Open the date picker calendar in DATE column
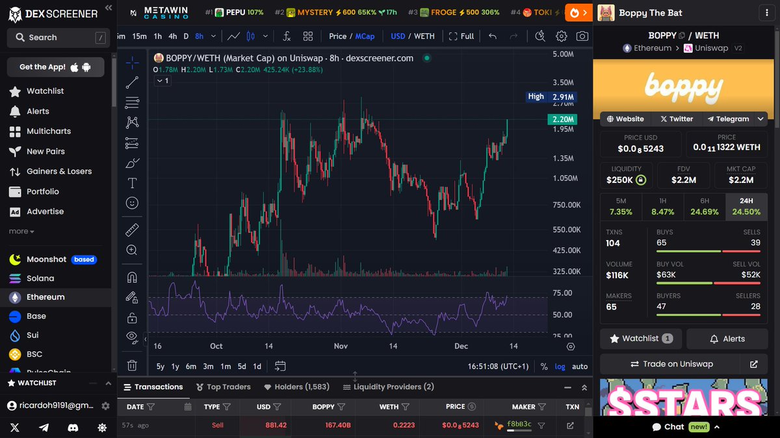 (188, 407)
